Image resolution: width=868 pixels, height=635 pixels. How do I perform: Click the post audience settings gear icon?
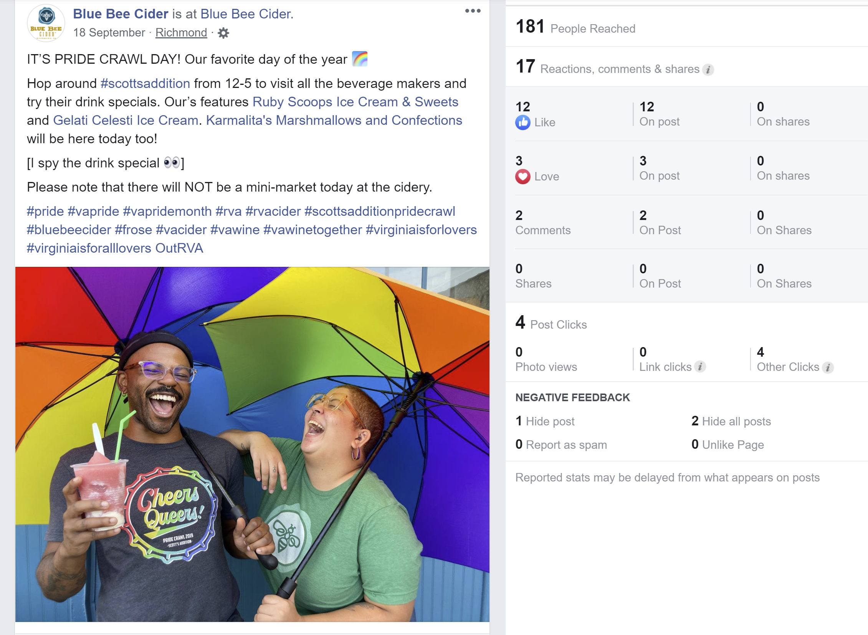(x=223, y=33)
